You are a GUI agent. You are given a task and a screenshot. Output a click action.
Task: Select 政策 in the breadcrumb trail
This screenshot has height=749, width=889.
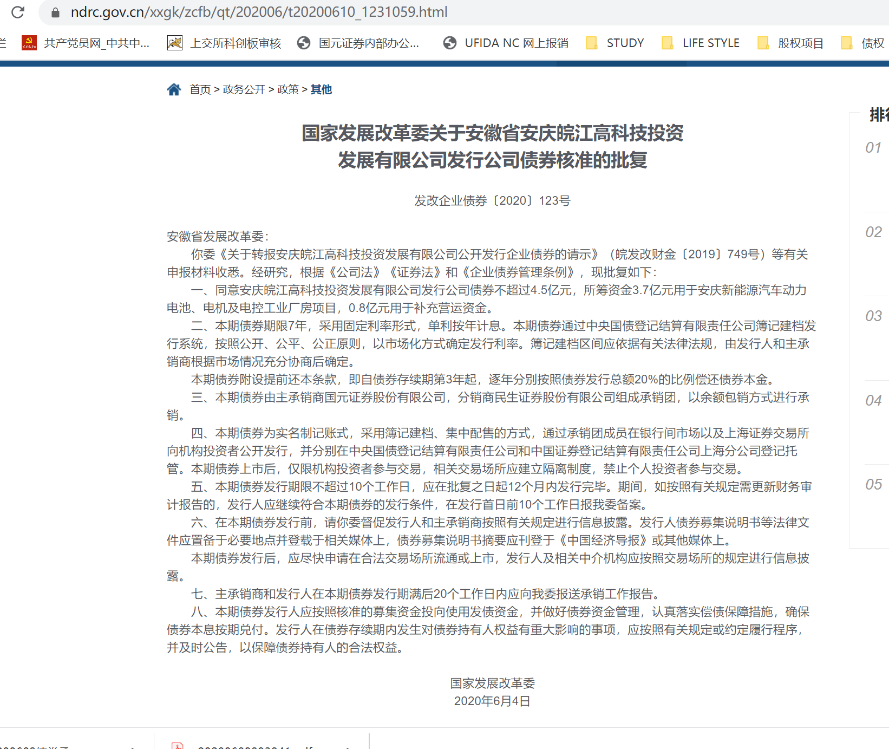(x=287, y=89)
